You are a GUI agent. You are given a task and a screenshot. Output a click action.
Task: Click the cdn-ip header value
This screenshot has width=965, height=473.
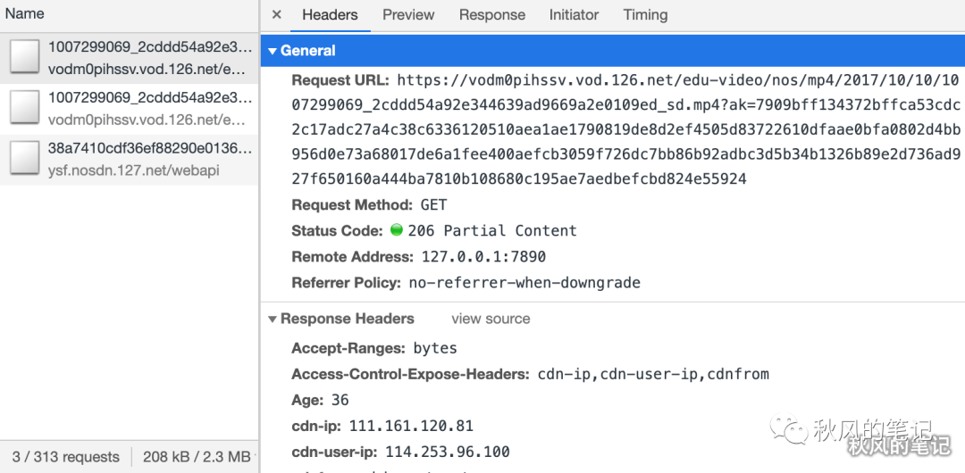(x=411, y=426)
